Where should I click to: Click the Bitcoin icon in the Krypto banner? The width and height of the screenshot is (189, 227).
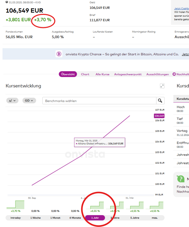[x=59, y=54]
